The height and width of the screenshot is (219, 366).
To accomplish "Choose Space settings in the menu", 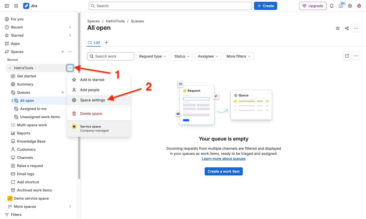I will [99, 100].
